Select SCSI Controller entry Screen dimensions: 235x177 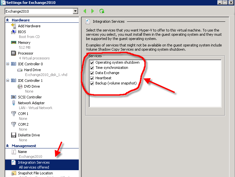pyautogui.click(x=30, y=97)
